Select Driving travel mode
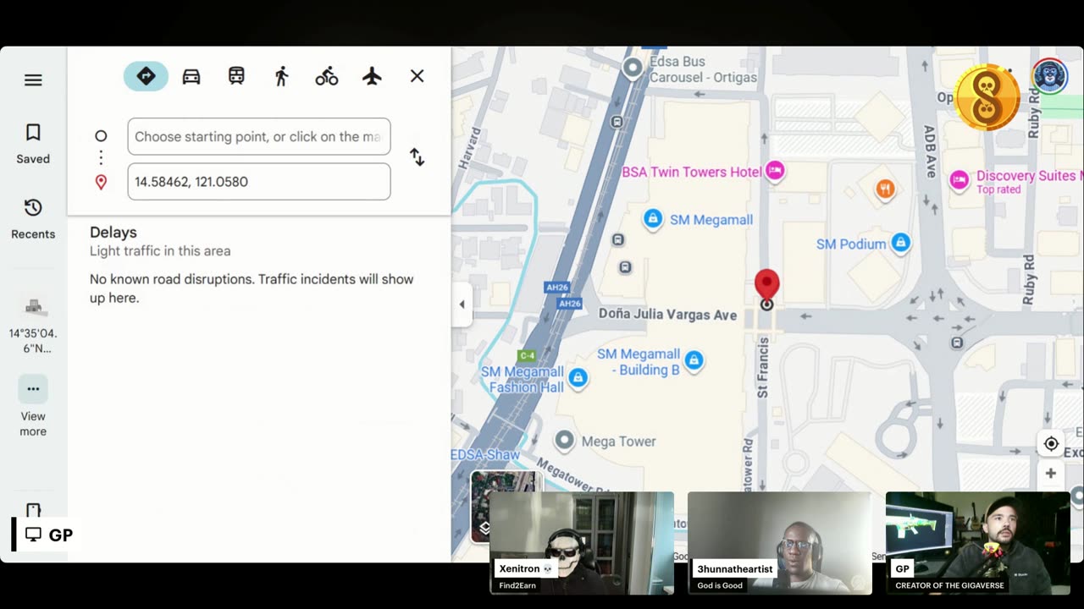Screen dimensions: 1084x609 (x=191, y=76)
